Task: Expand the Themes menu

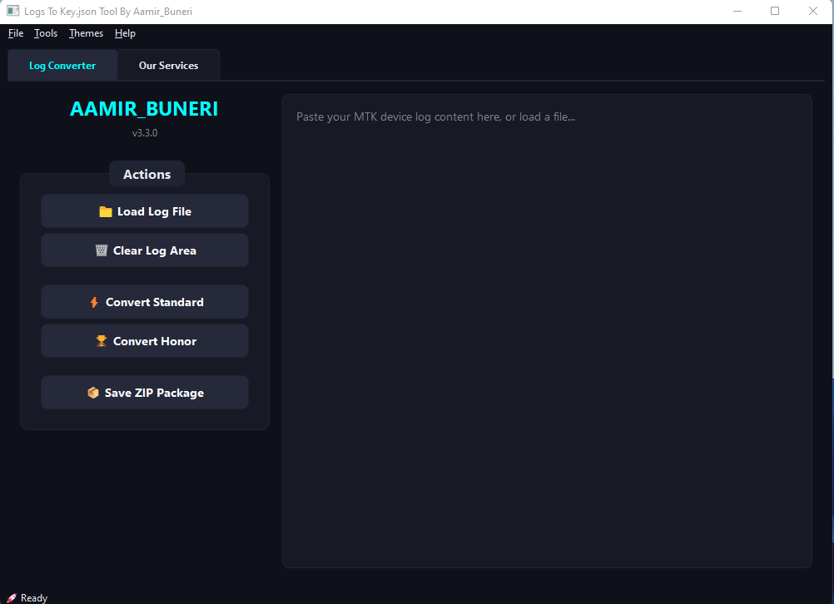Action: click(86, 33)
